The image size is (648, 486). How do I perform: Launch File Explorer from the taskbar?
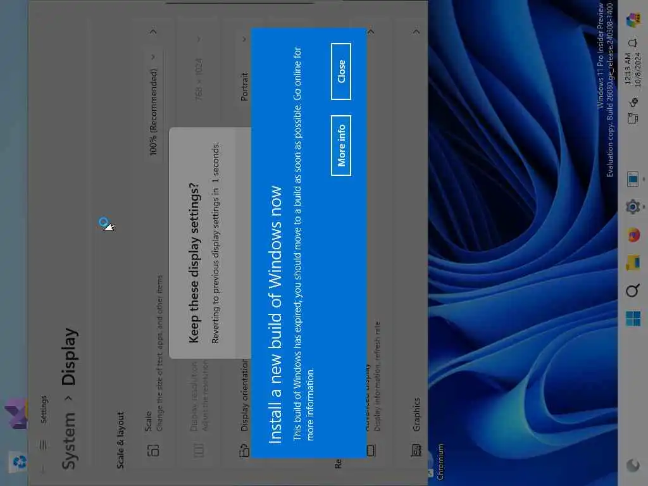coord(633,263)
